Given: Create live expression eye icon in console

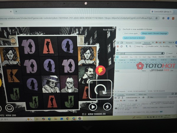Looking at the screenshot, I should [x=143, y=97].
